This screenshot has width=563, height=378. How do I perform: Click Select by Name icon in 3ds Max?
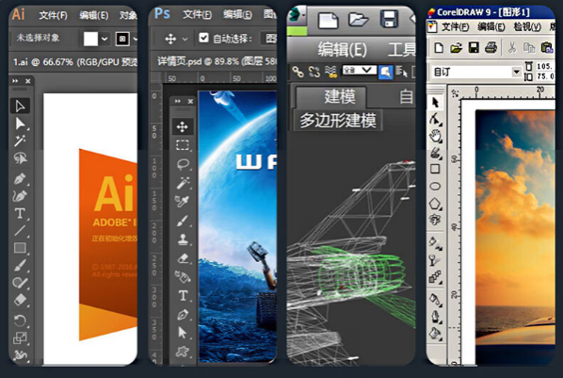401,73
